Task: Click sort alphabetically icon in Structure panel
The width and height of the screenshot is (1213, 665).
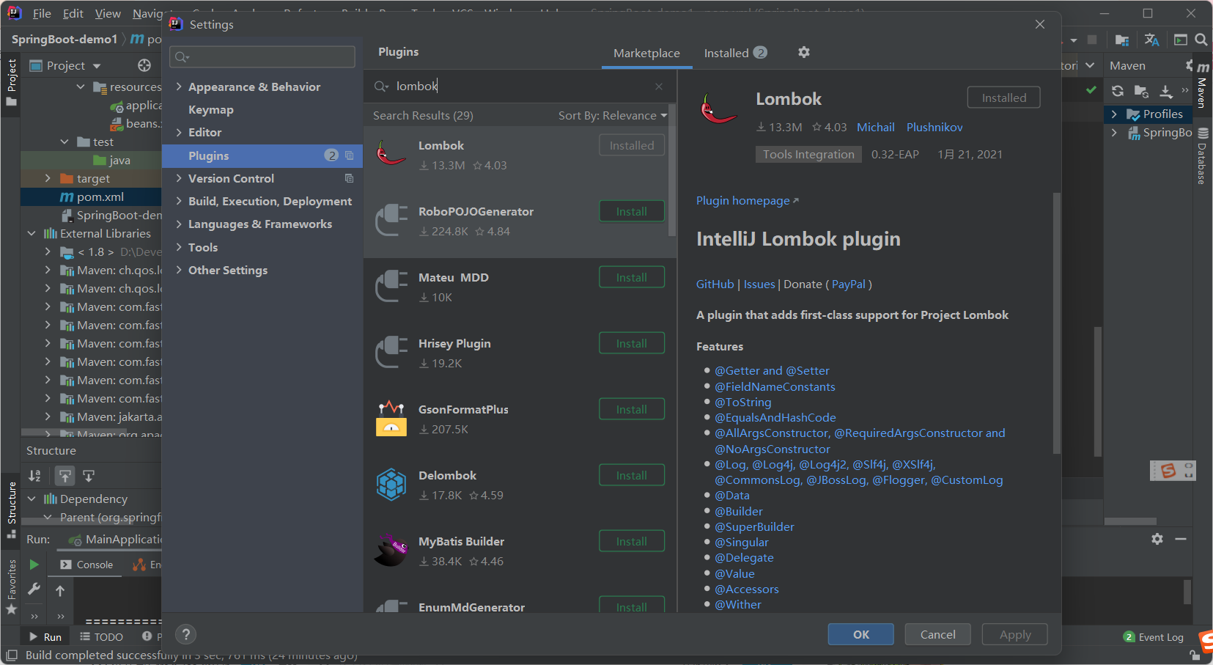Action: point(34,476)
